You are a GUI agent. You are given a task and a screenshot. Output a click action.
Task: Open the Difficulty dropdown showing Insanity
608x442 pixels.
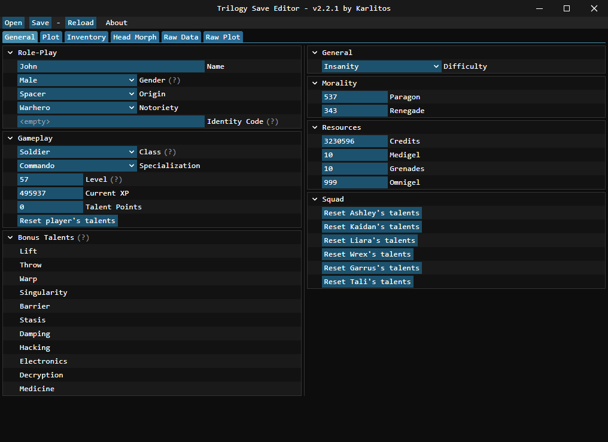click(382, 66)
